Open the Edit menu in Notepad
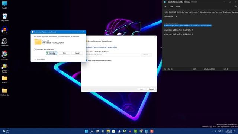This screenshot has width=238, height=134. 171,7
